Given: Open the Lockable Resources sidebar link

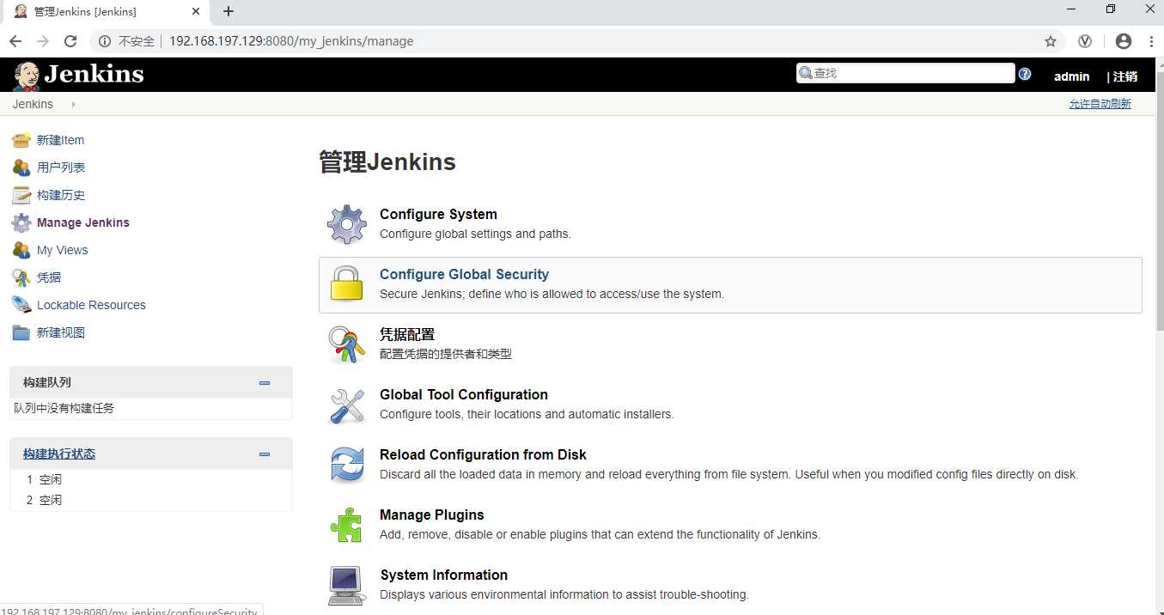Looking at the screenshot, I should pos(91,305).
